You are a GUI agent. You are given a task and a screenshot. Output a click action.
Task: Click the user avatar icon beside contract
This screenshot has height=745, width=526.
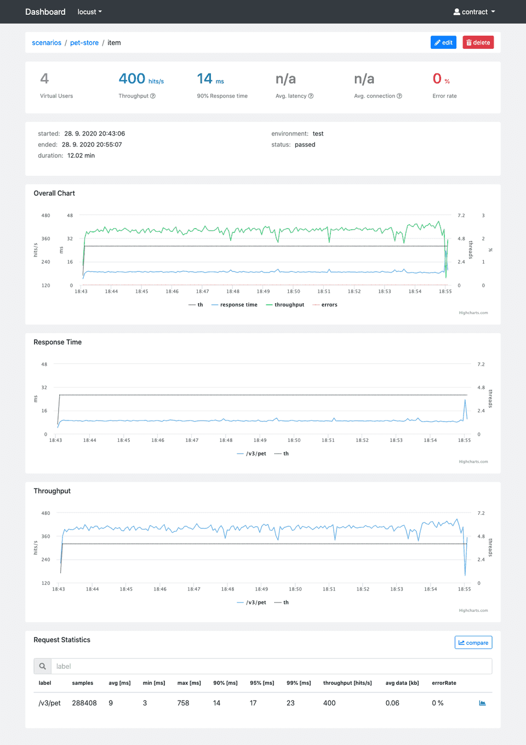[x=456, y=12]
